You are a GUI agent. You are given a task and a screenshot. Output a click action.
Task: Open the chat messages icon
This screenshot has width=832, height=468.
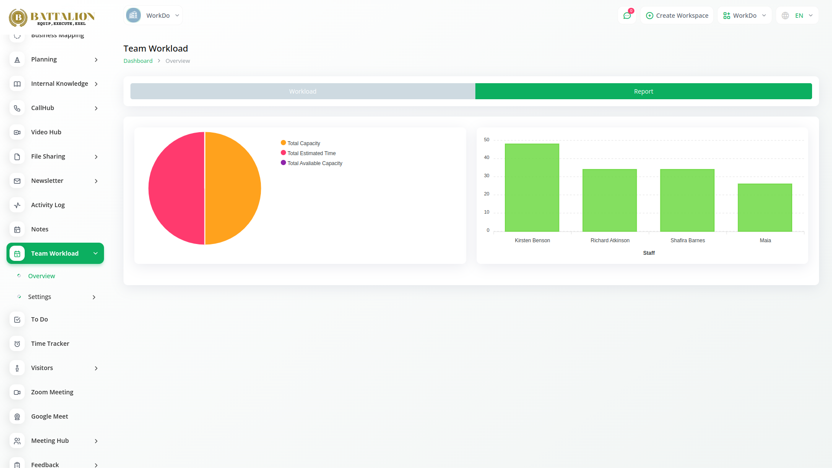[627, 16]
